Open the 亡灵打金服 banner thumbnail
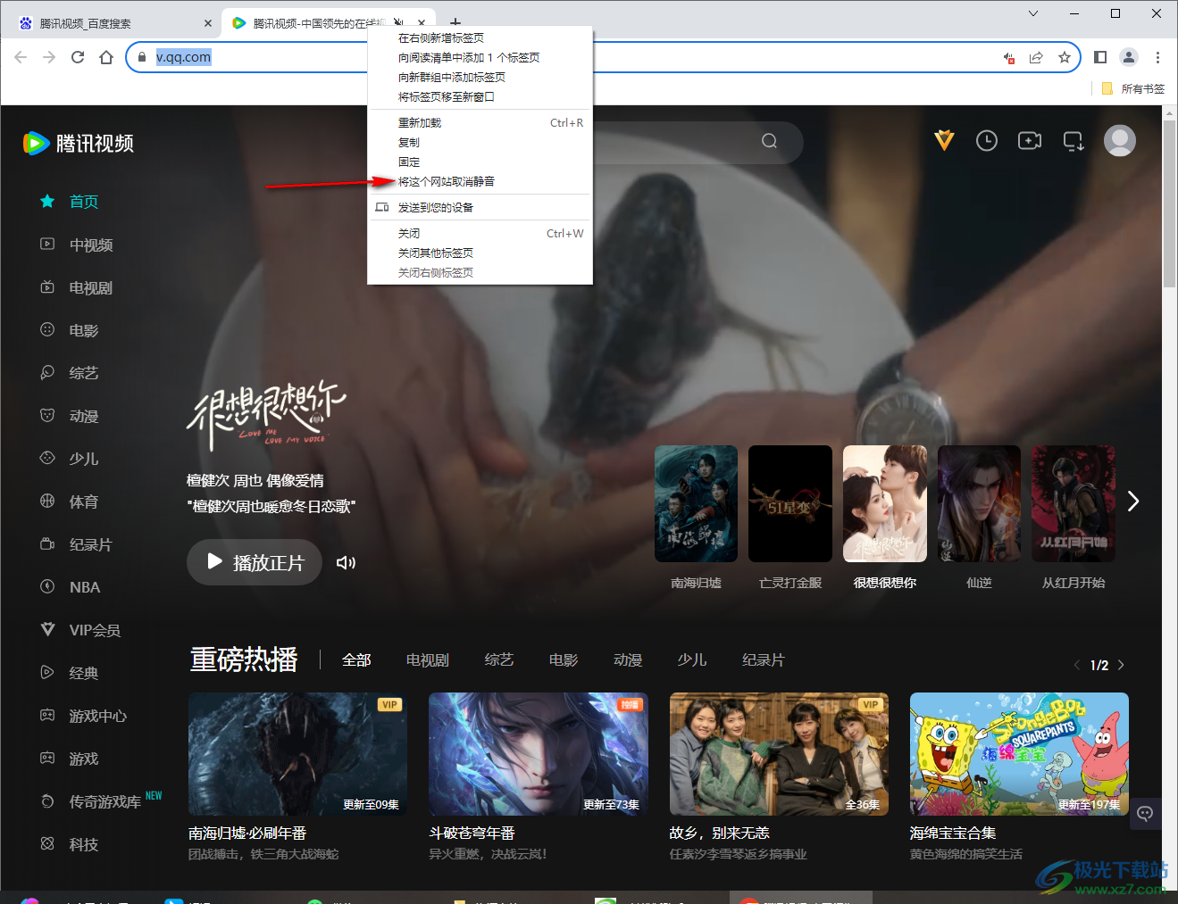Image resolution: width=1178 pixels, height=904 pixels. click(x=790, y=503)
